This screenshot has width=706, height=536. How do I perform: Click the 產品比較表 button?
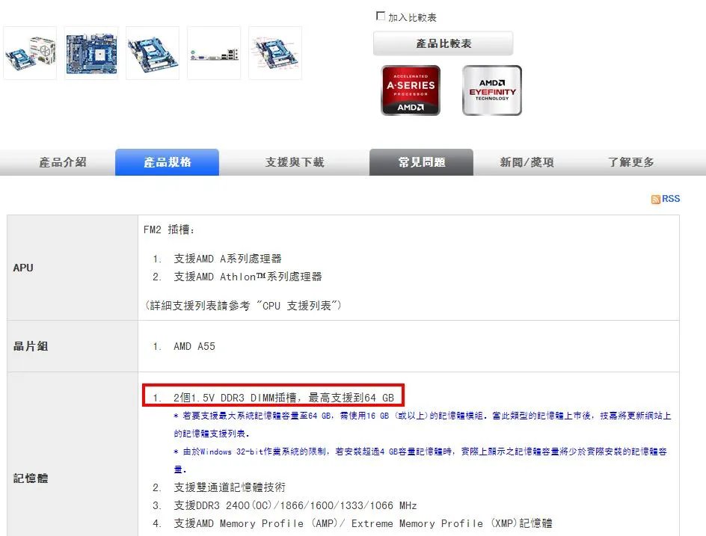pos(443,43)
